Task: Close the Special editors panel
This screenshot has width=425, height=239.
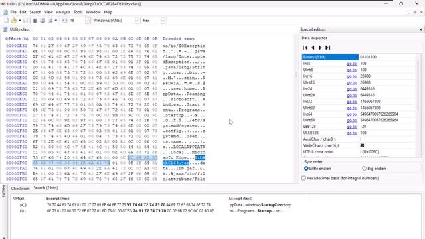Action: pos(420,29)
